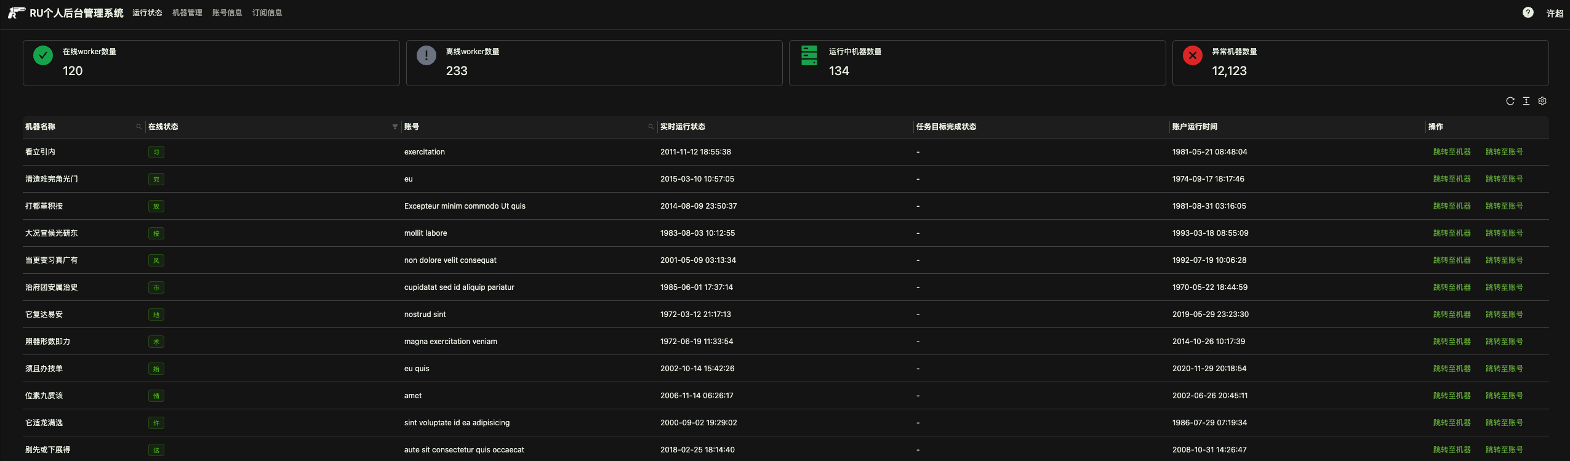The image size is (1570, 461).
Task: Open the 在线状态 column filter dropdown
Action: click(x=395, y=127)
